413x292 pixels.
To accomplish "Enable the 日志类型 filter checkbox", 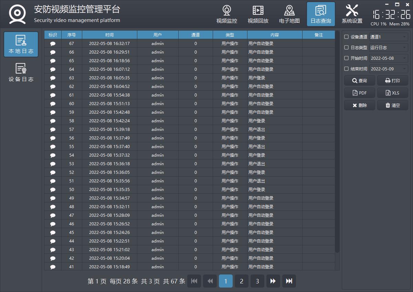I will pyautogui.click(x=347, y=47).
